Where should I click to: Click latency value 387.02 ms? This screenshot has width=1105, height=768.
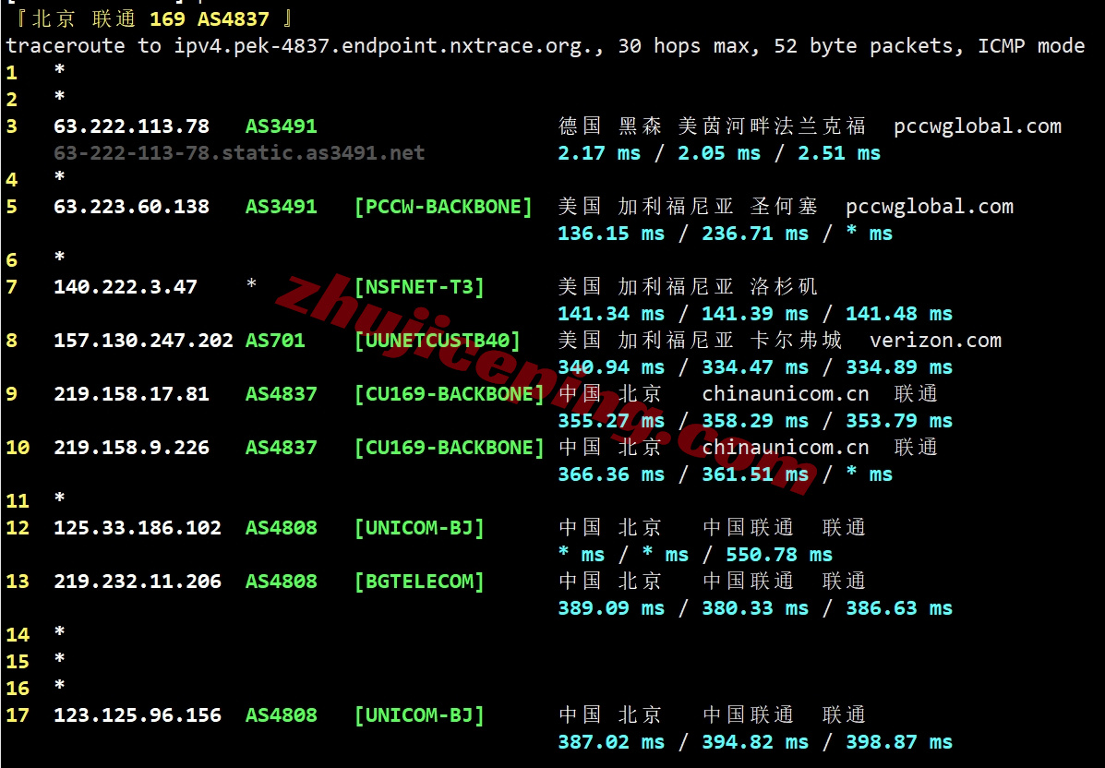pos(612,743)
